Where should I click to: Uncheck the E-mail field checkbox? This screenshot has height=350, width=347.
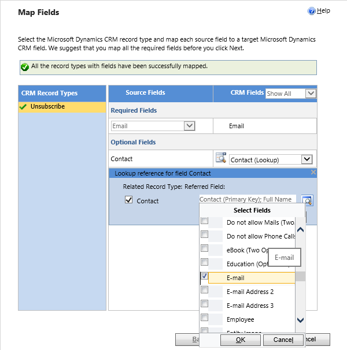(204, 277)
